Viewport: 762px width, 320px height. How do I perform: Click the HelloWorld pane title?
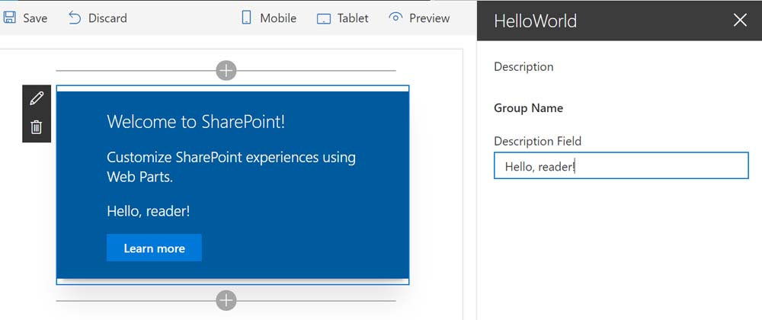pyautogui.click(x=535, y=21)
